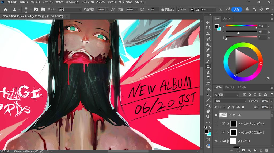Image resolution: width=274 pixels, height=153 pixels.
Task: Select the Line tool
Action: coord(208,100)
